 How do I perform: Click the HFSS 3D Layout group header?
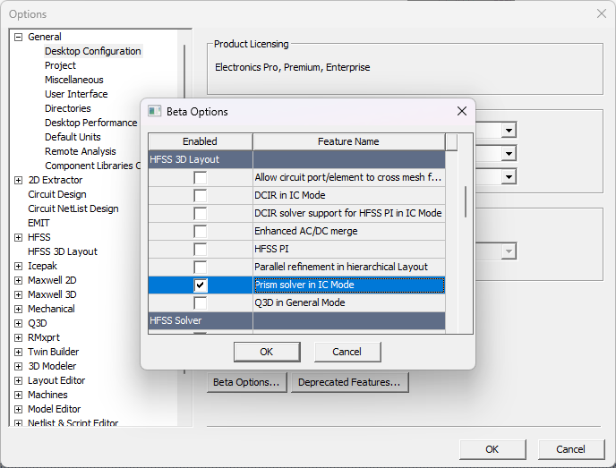(x=296, y=160)
